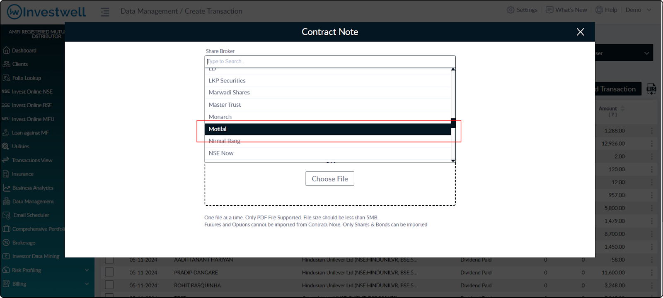Open row menu for 11,600.00 amount
The image size is (663, 298).
click(x=651, y=273)
